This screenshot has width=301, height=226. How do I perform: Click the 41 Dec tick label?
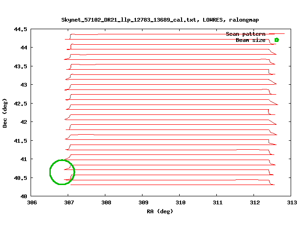point(24,159)
